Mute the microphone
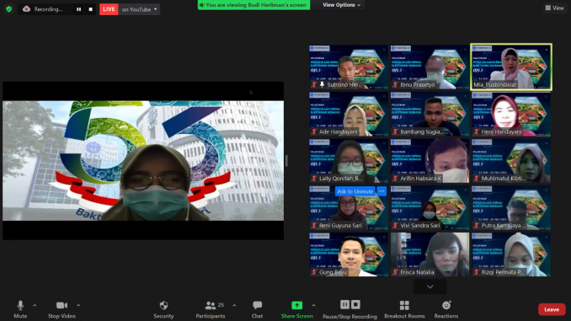This screenshot has width=571, height=321. [x=20, y=309]
